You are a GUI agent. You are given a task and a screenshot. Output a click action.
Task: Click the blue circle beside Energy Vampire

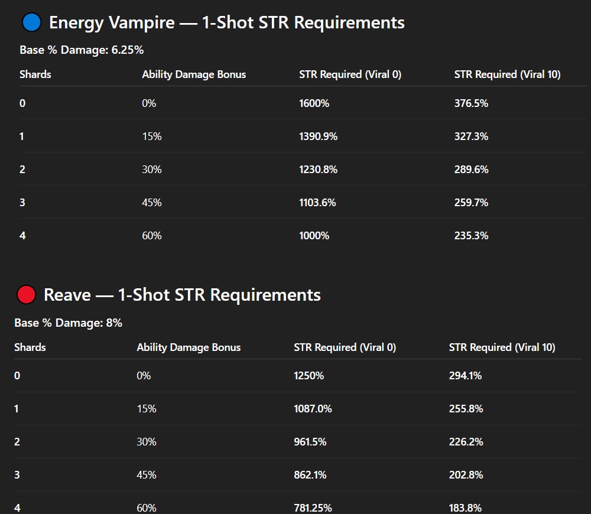coord(31,22)
